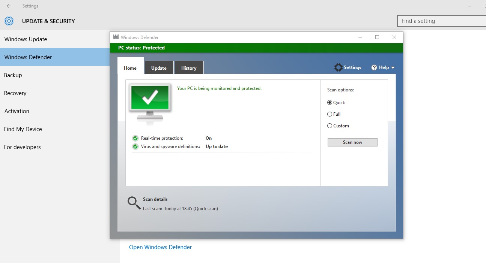Open Windows Defender via the link
Image resolution: width=486 pixels, height=263 pixels.
click(x=160, y=247)
